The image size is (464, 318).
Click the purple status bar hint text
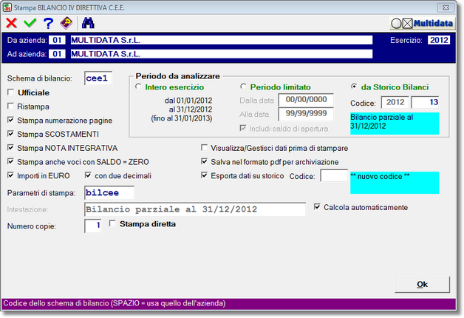click(115, 303)
